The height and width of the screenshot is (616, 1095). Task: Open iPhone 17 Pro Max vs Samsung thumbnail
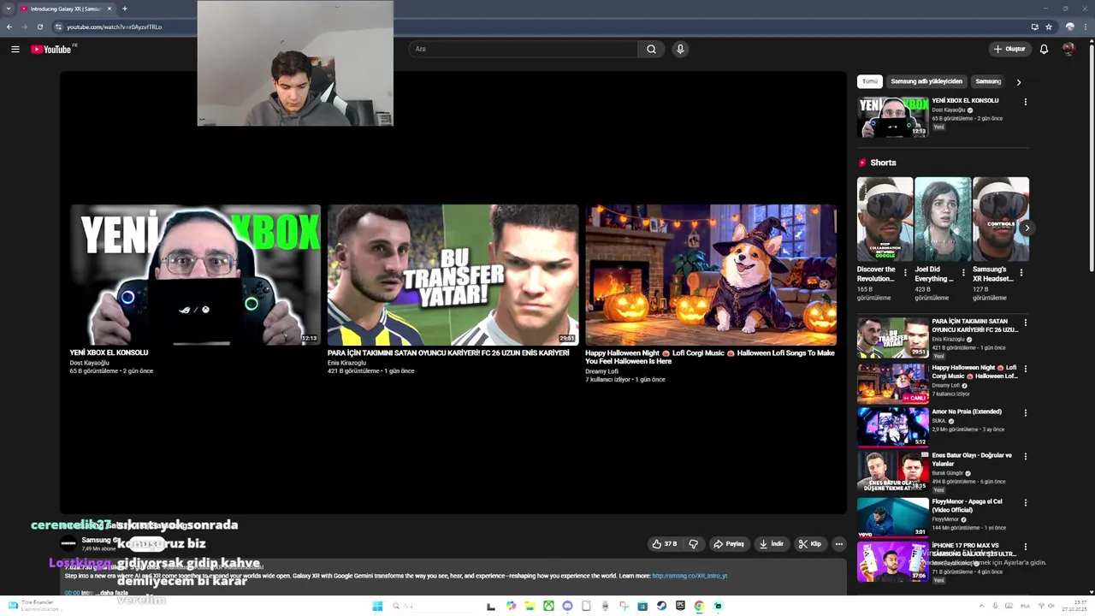[x=892, y=561]
